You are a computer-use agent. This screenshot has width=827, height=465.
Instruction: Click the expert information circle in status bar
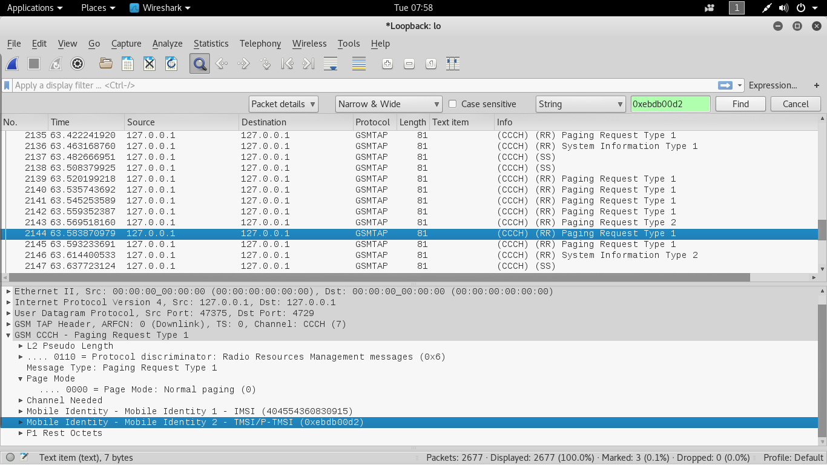10,458
